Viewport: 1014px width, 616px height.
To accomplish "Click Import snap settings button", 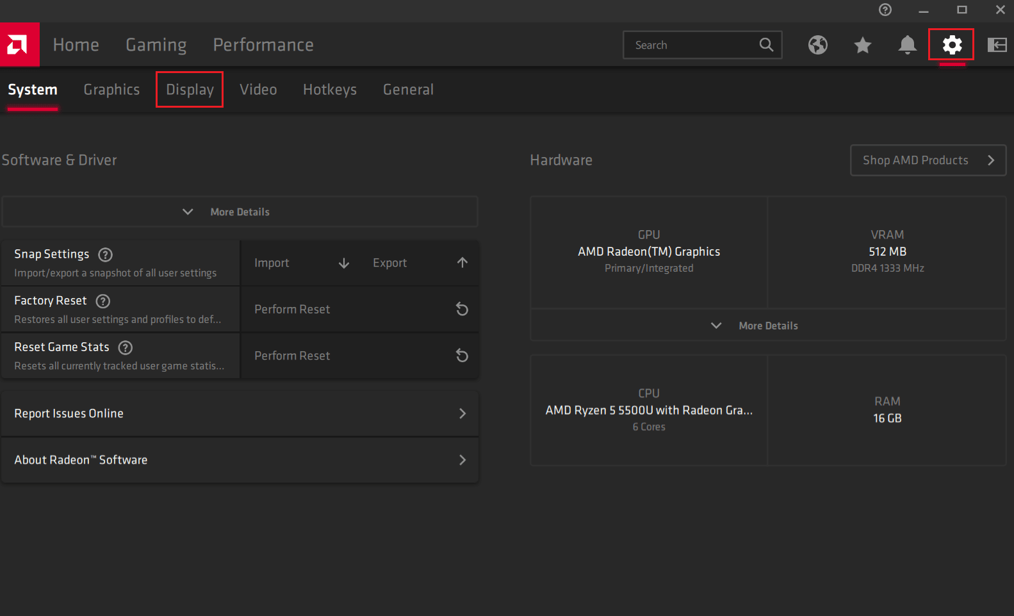I will click(300, 263).
